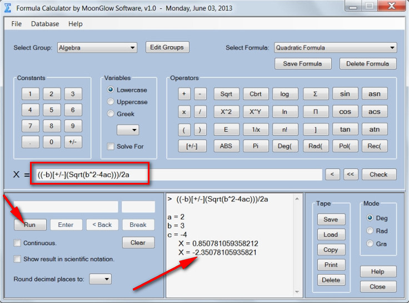
Task: Enable the Solve For checkbox
Action: tap(111, 146)
